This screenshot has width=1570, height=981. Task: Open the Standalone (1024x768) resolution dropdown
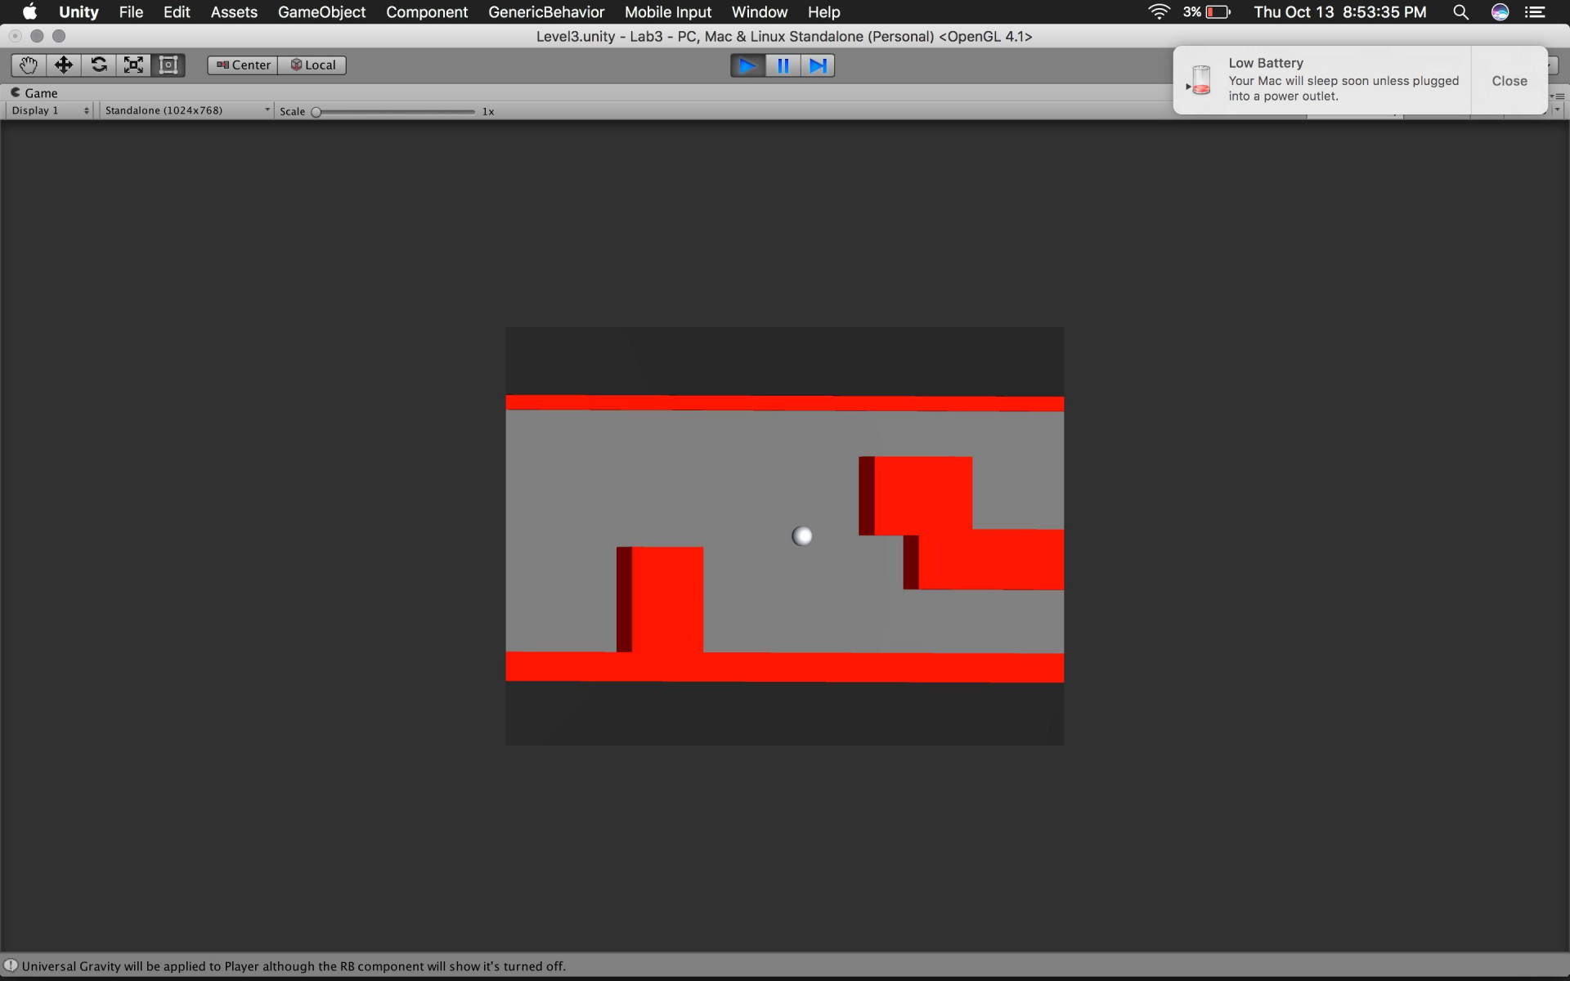point(187,110)
